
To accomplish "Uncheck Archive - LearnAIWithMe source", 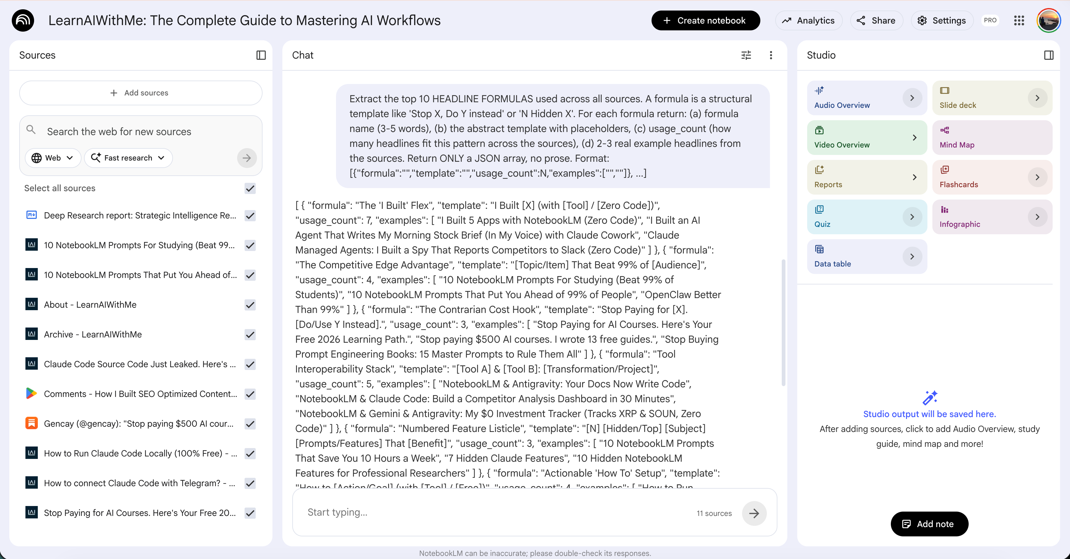I will click(250, 335).
